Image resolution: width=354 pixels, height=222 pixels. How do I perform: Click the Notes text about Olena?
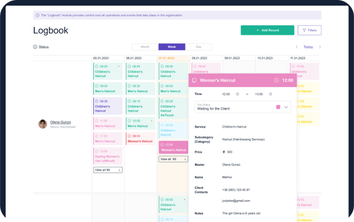pos(241,214)
